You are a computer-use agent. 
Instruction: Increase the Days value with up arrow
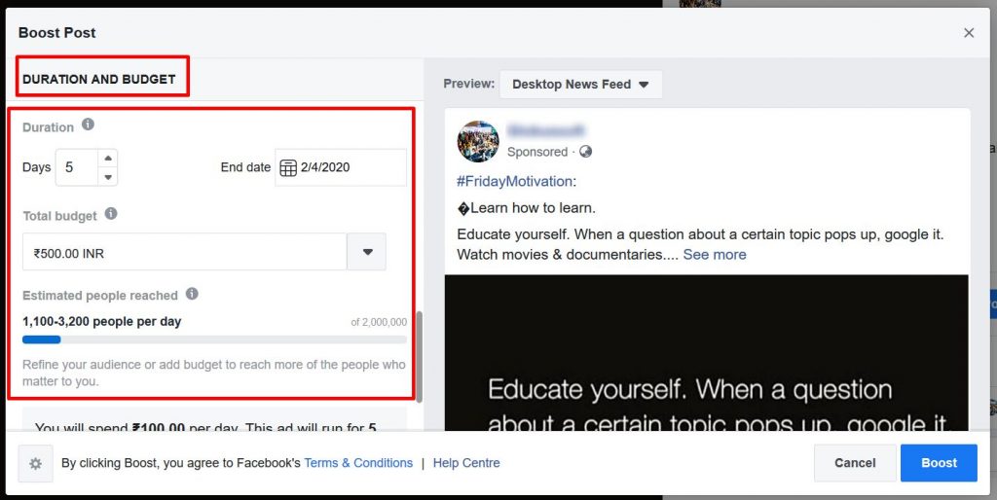click(x=108, y=159)
